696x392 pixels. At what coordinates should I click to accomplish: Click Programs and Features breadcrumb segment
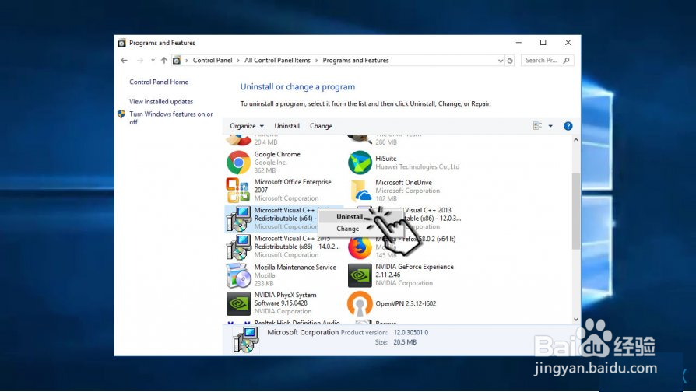tap(356, 61)
